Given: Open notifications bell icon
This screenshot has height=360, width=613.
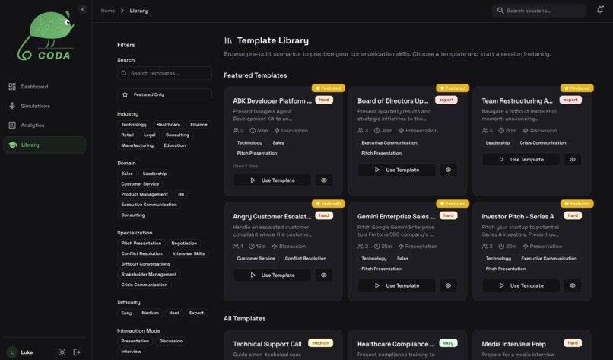Looking at the screenshot, I should tap(600, 10).
